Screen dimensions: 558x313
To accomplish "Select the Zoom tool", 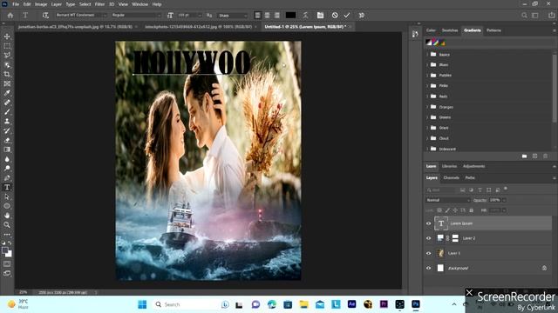I will (x=7, y=224).
